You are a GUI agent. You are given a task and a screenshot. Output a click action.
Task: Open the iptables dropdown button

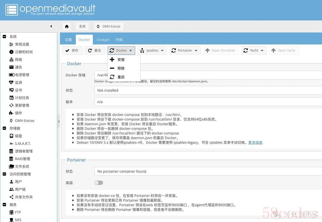(x=152, y=50)
